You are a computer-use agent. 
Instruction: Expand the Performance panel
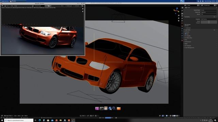[188, 42]
